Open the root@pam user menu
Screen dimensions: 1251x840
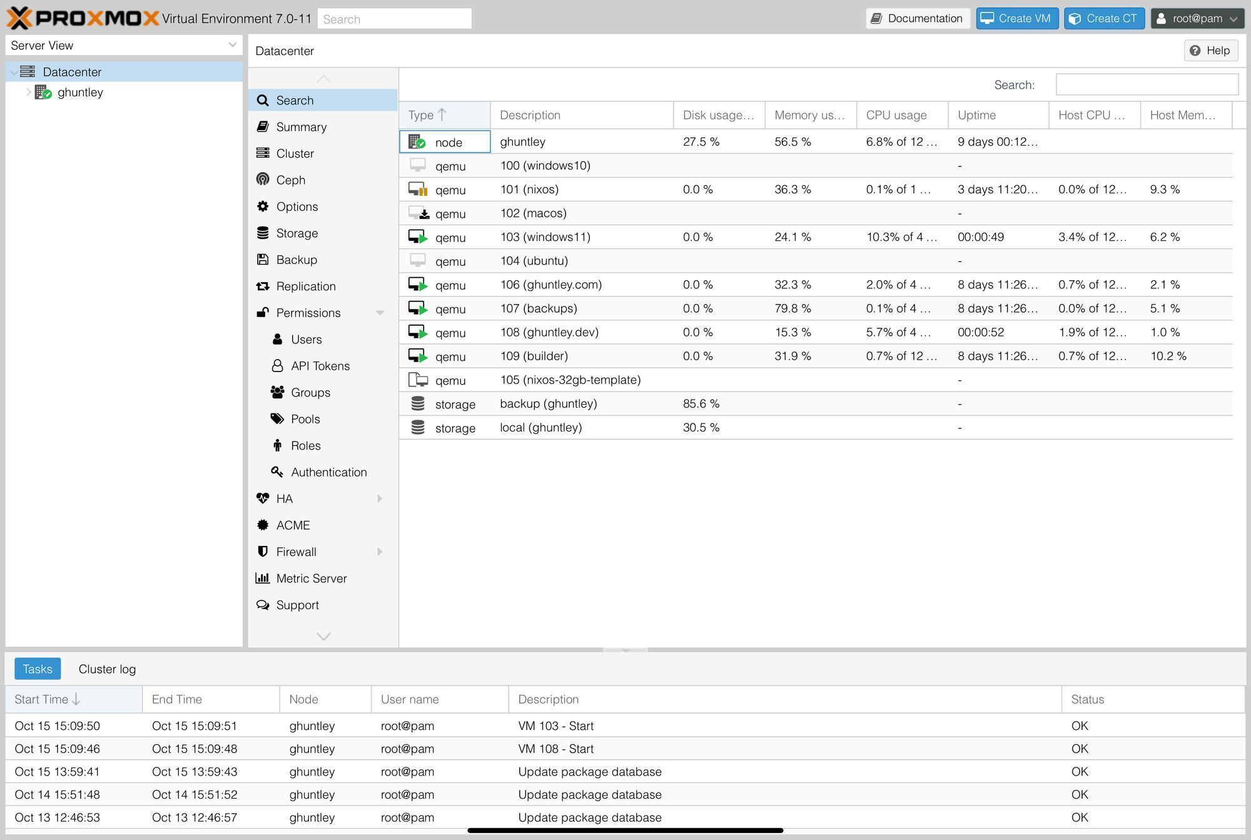pos(1197,19)
